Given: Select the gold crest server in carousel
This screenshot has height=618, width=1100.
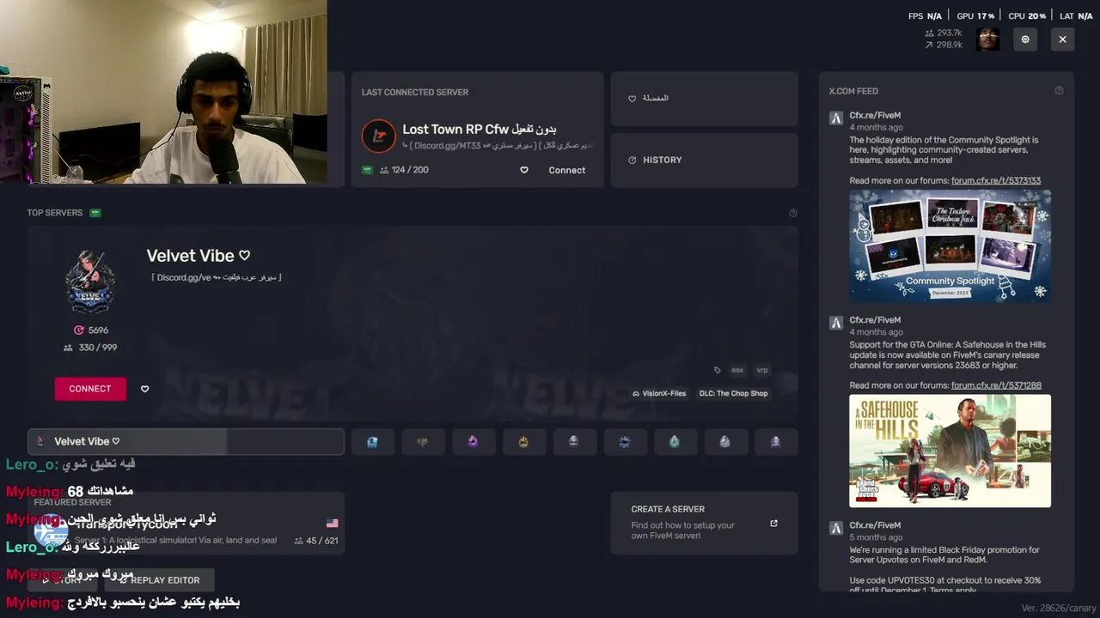Looking at the screenshot, I should click(523, 441).
